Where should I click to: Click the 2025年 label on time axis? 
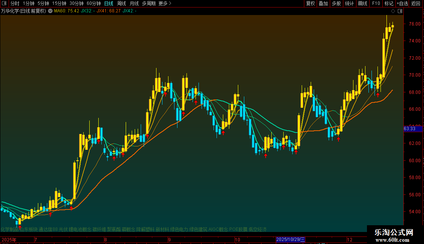point(9,239)
